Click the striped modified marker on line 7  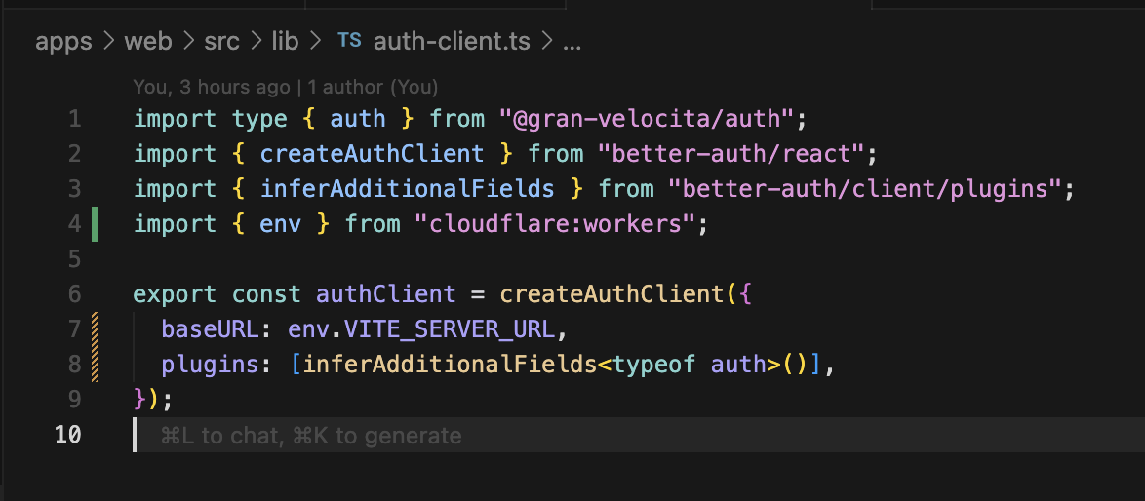click(95, 328)
